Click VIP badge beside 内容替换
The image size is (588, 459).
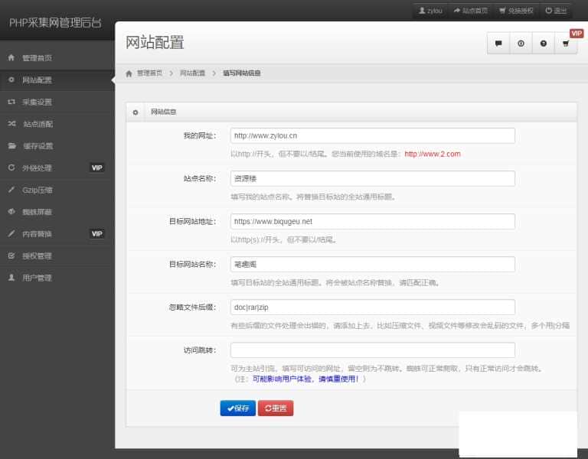tap(96, 234)
